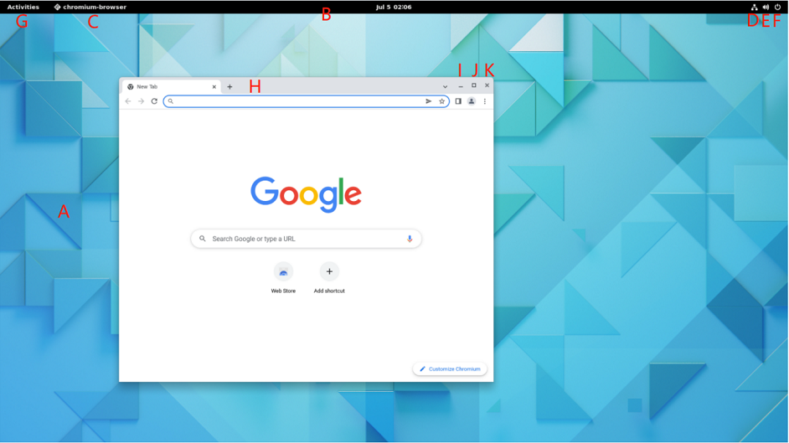Close the Chromium window
This screenshot has height=443, width=789.
[487, 85]
